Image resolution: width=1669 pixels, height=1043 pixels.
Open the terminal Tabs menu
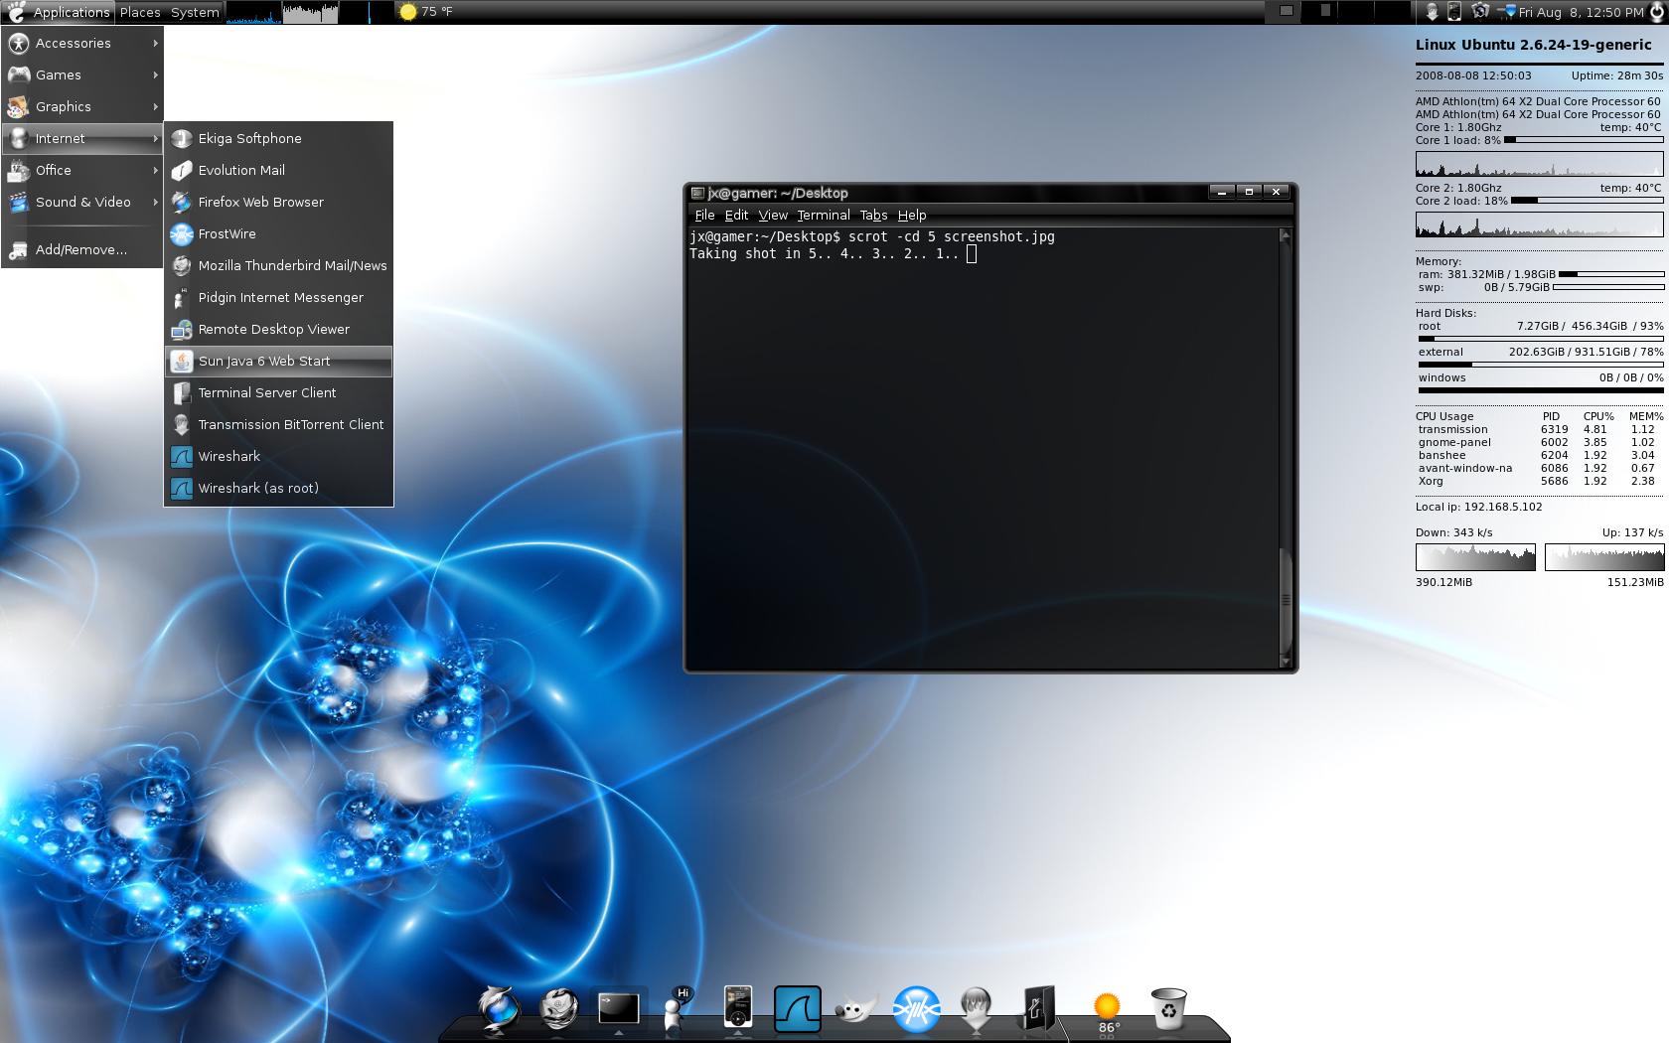click(873, 215)
